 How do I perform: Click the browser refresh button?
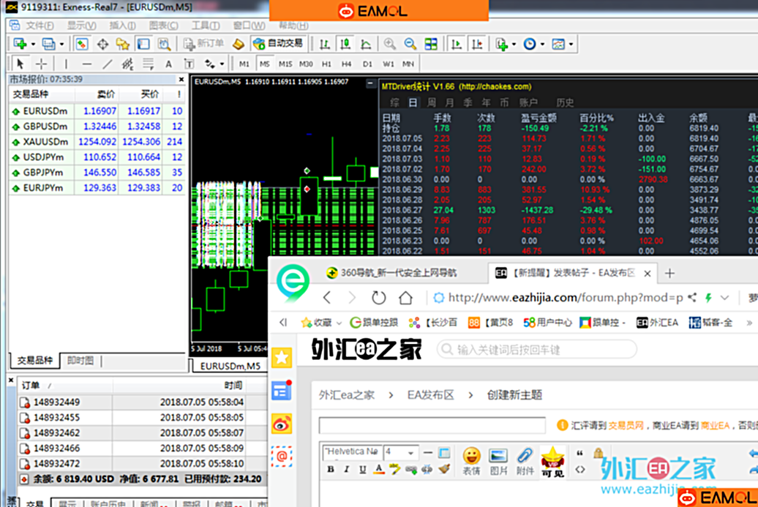tap(378, 298)
